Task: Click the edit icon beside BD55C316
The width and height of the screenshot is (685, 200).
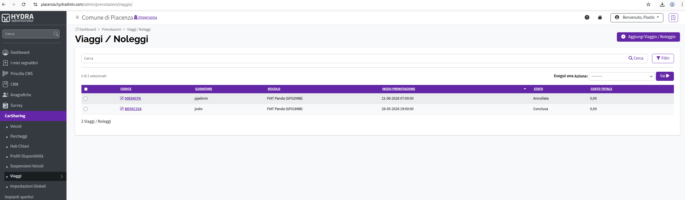Action: tap(122, 109)
